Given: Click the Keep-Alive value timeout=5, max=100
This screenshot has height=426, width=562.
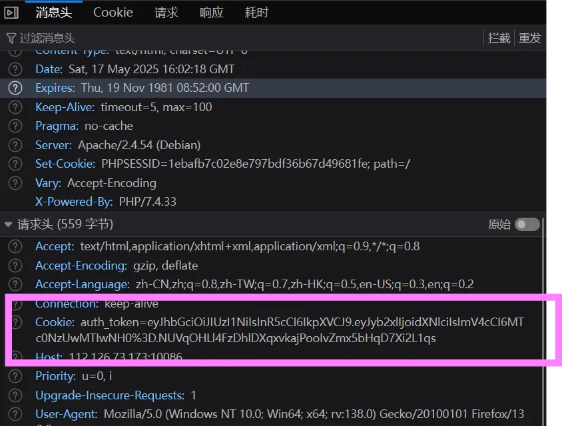Looking at the screenshot, I should point(156,107).
